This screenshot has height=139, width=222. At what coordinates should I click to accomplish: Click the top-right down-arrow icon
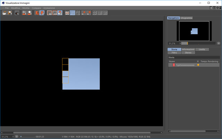tap(221, 8)
